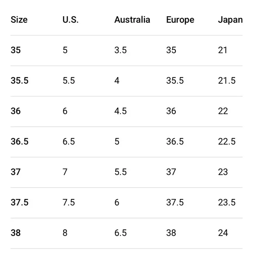Click U.S. value 7.5
The image size is (253, 253).
[x=69, y=202]
